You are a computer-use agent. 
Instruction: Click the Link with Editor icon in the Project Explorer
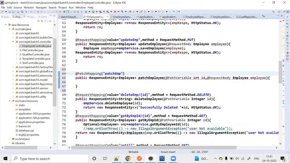(x=42, y=21)
